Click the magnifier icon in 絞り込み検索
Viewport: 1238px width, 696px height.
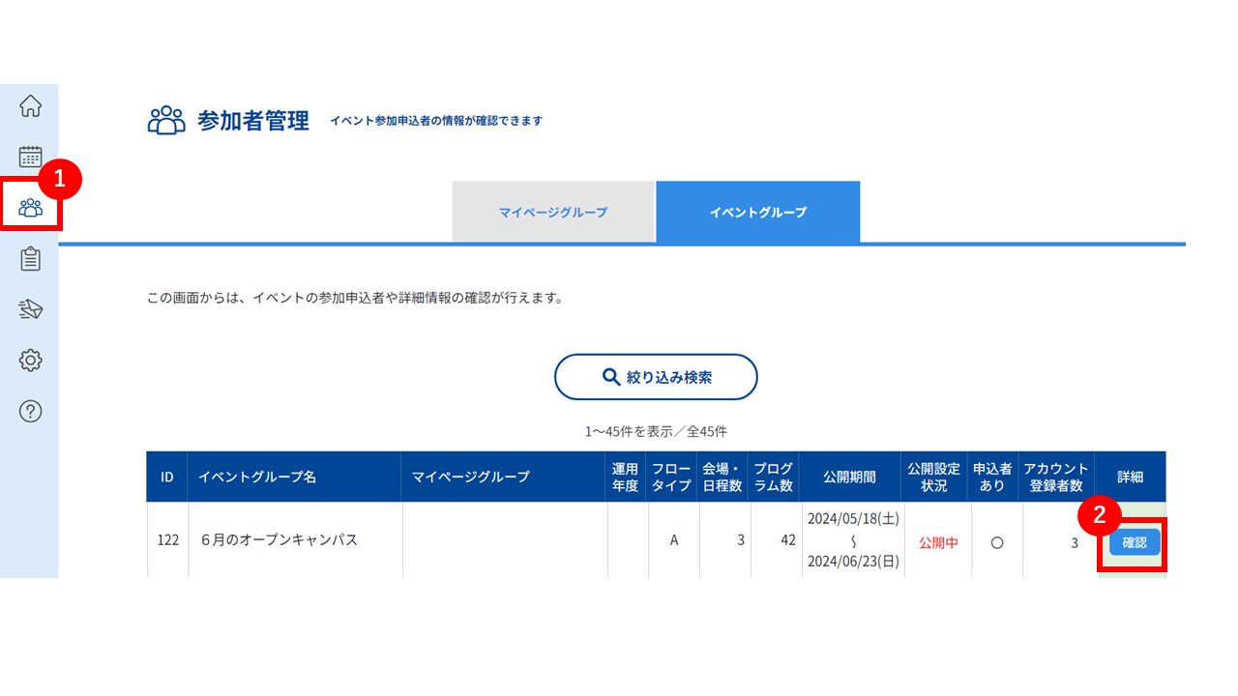611,377
